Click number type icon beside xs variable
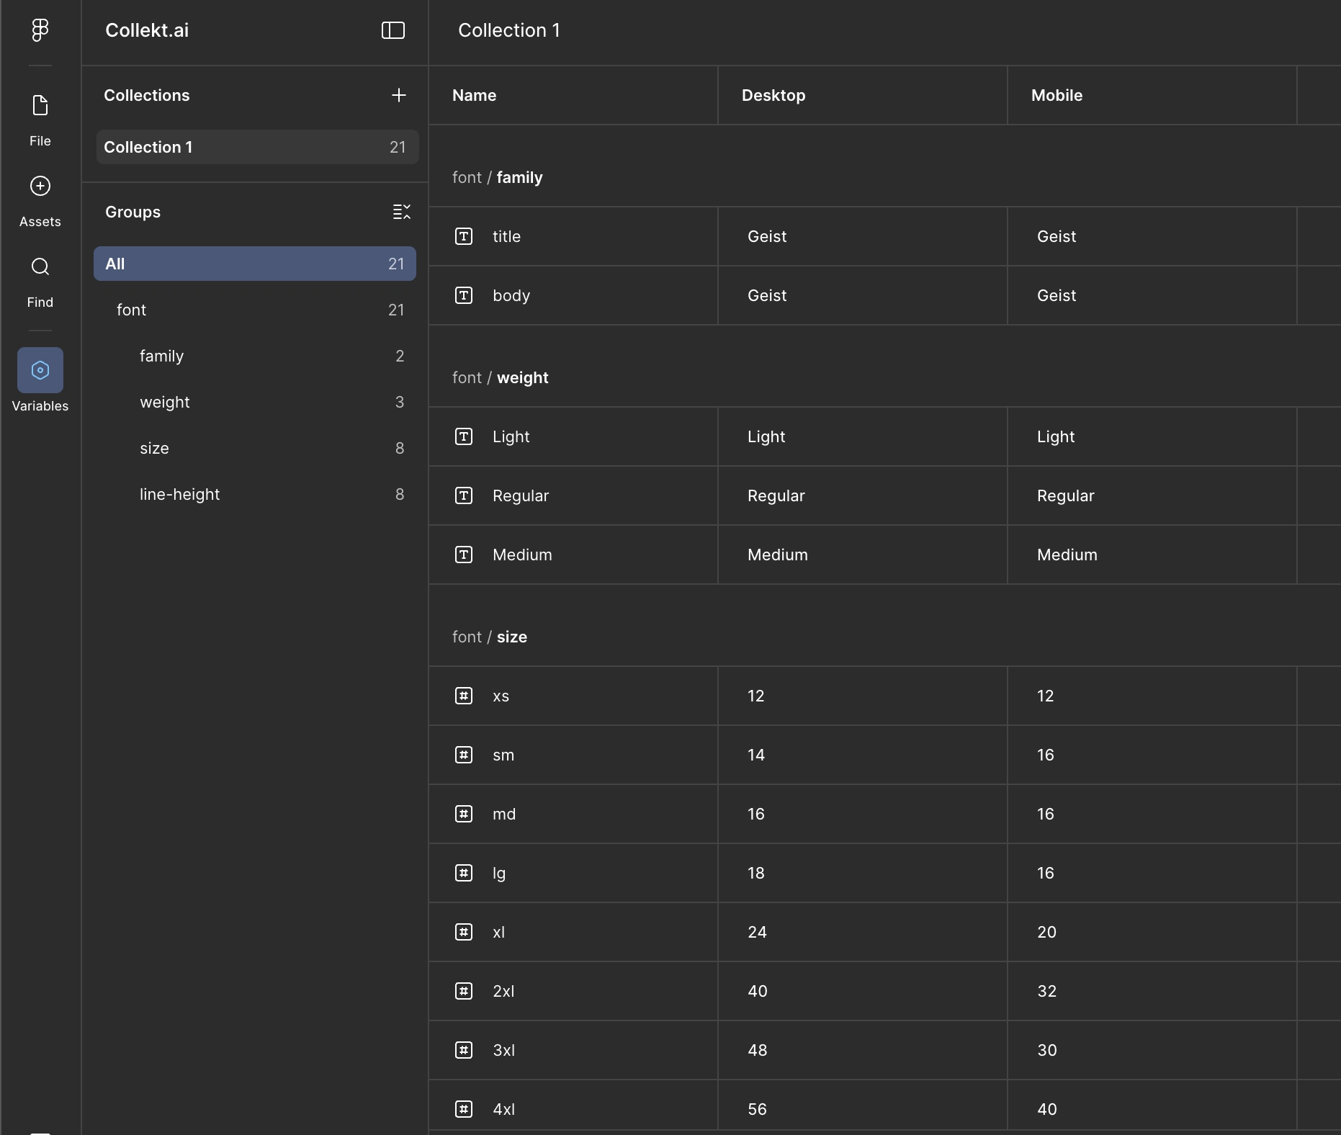Viewport: 1341px width, 1135px height. pos(464,696)
